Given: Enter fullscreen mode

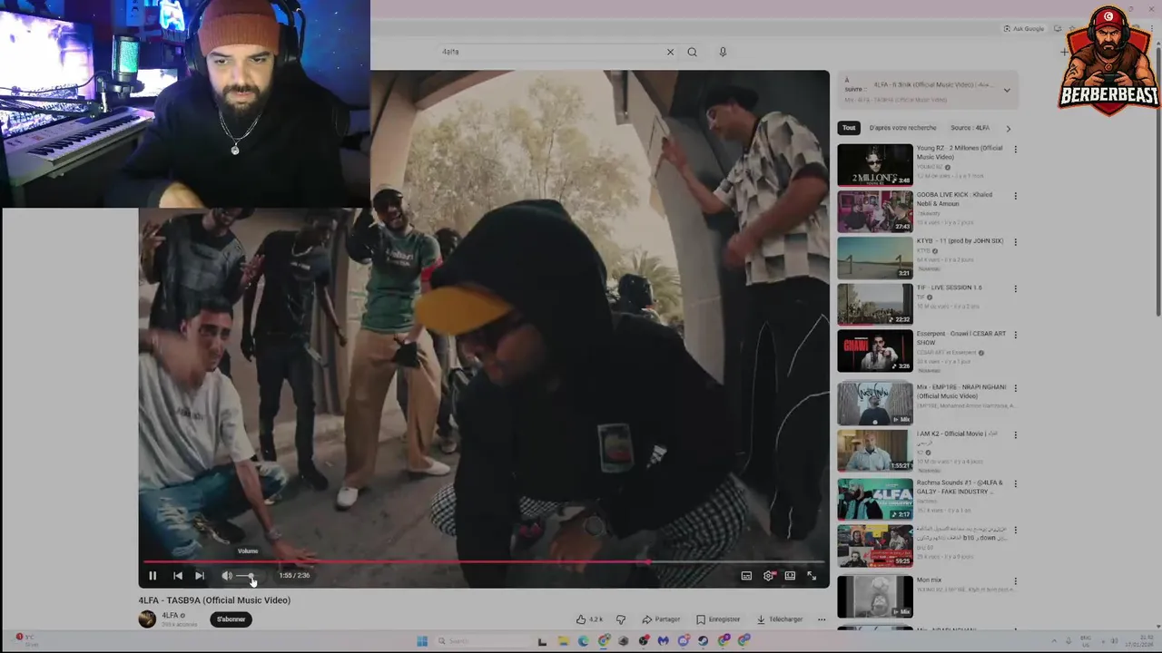Looking at the screenshot, I should [x=812, y=575].
